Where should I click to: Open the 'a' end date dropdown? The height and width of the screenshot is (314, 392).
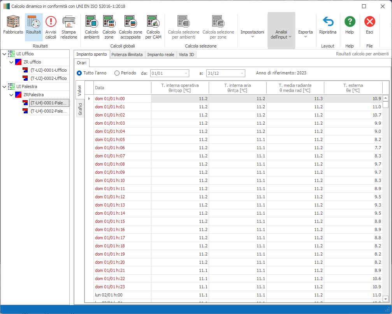(242, 73)
